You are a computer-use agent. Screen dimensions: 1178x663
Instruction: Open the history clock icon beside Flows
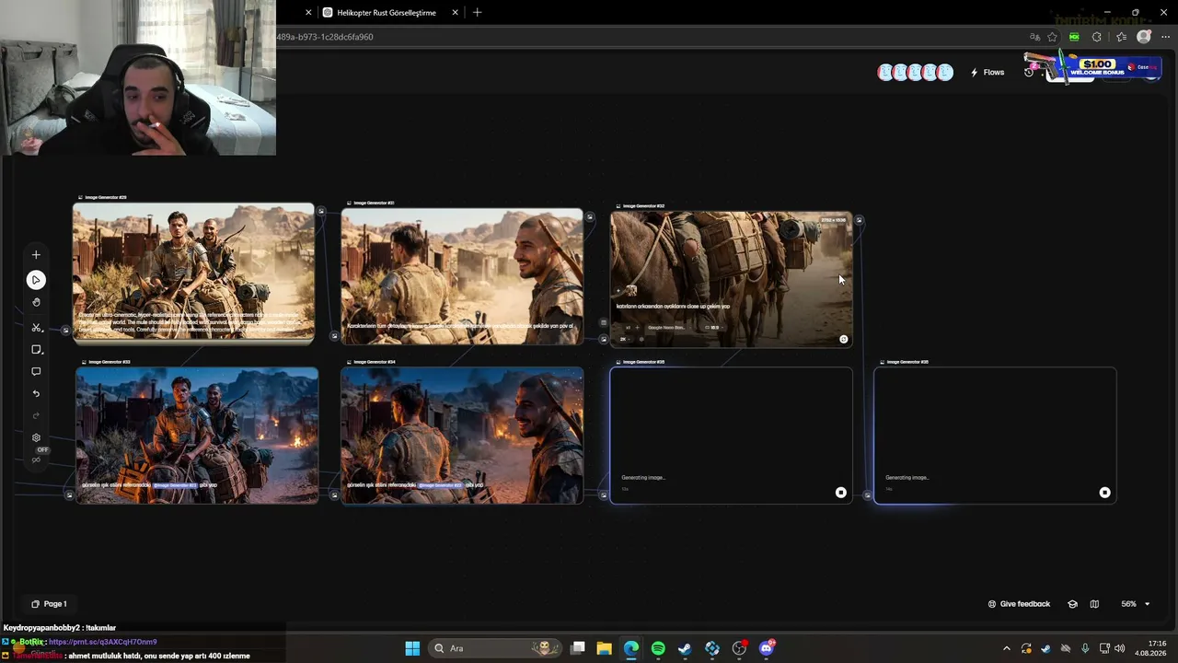[1029, 73]
